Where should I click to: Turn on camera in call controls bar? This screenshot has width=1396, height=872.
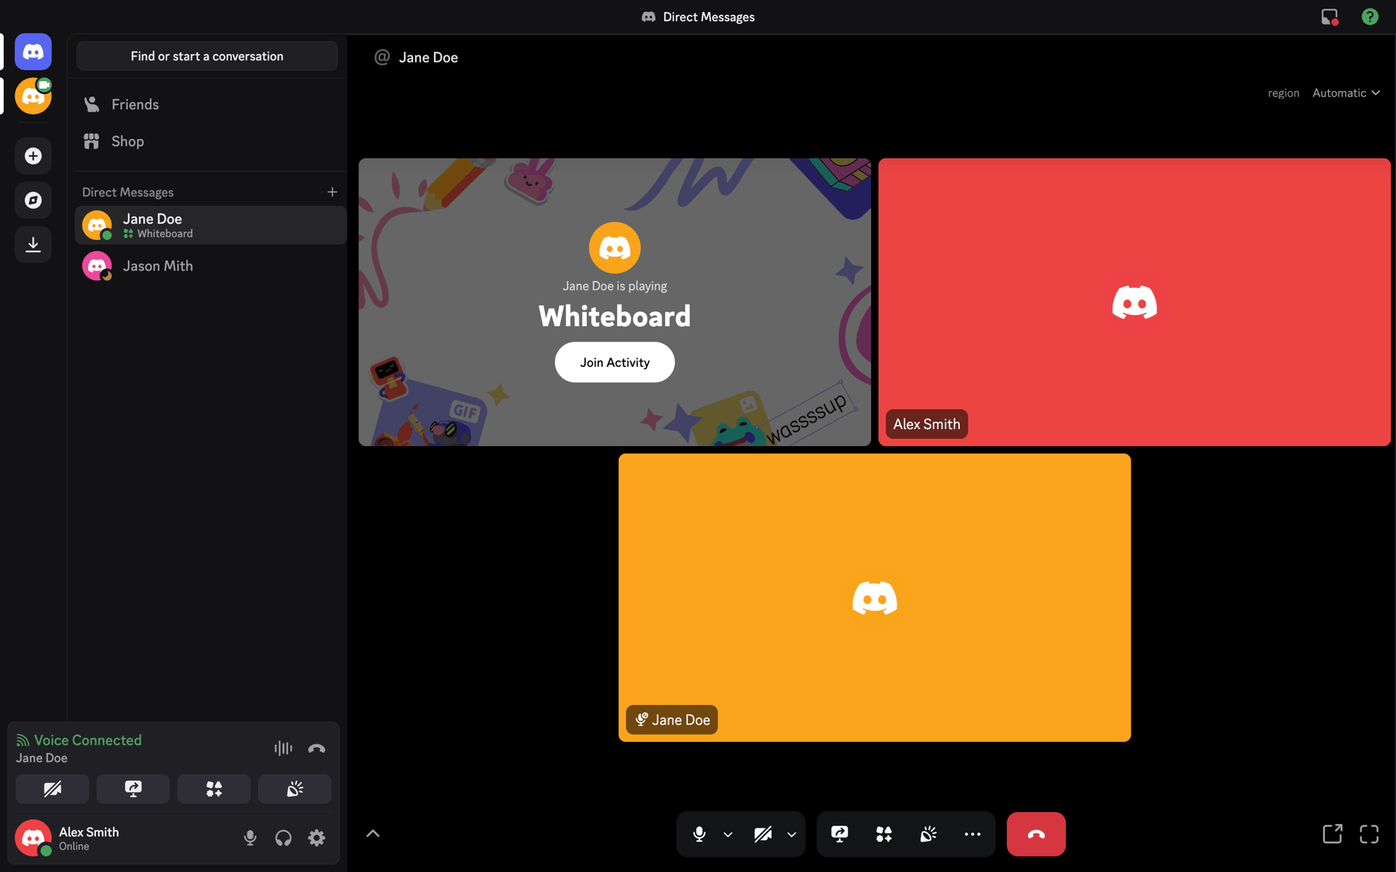[x=763, y=834]
